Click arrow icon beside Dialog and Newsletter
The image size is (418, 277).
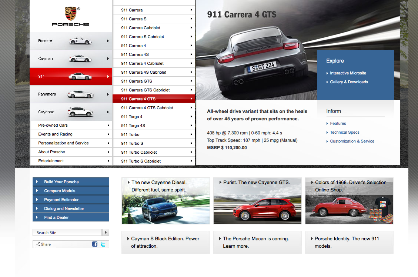37,208
